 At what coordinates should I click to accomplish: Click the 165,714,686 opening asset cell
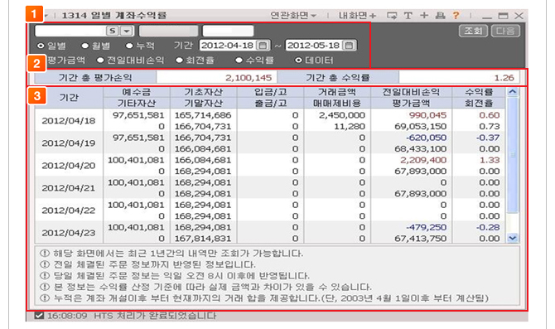(x=203, y=115)
